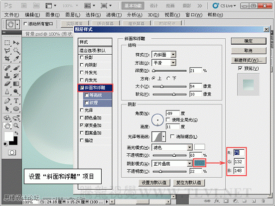Select the Gradient tool
Viewport: 275px width, 206px height.
(x=16, y=84)
